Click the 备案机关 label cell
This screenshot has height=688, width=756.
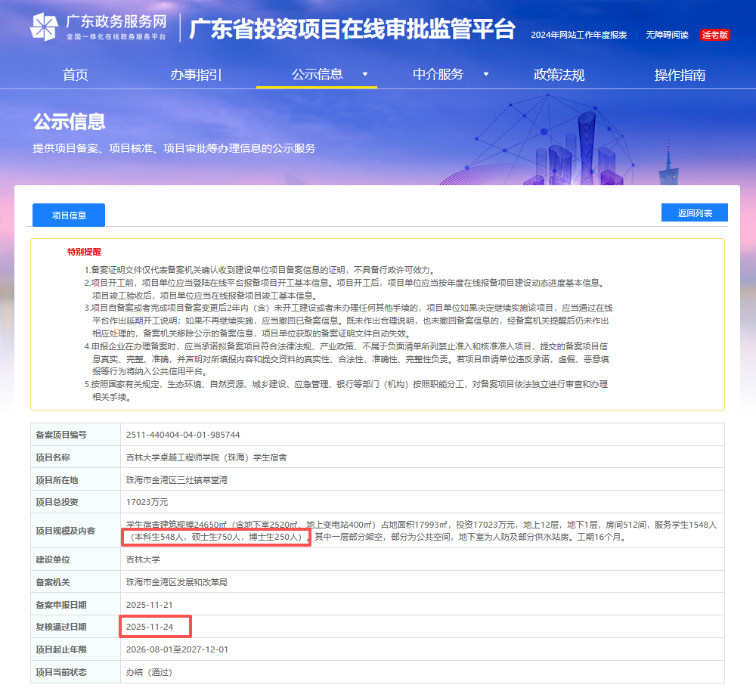click(75, 582)
